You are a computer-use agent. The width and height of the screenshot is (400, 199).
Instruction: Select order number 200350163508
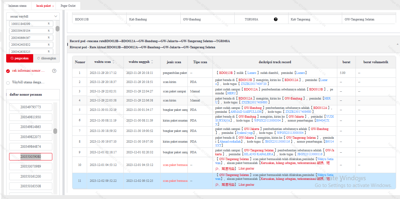click(x=31, y=186)
